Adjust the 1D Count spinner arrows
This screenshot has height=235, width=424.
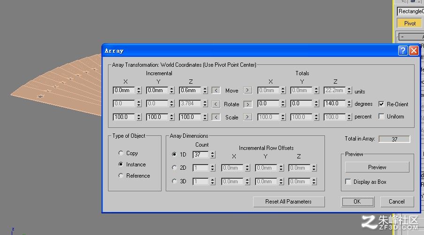point(213,155)
